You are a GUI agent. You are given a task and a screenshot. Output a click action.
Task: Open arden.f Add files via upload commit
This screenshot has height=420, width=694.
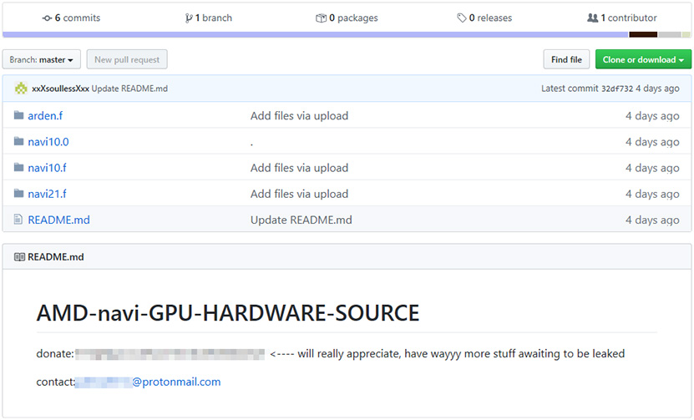click(x=299, y=116)
